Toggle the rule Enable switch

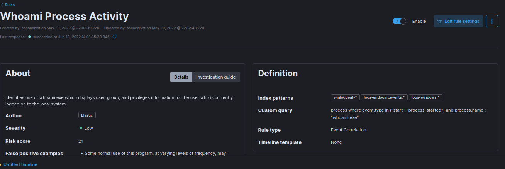(399, 21)
